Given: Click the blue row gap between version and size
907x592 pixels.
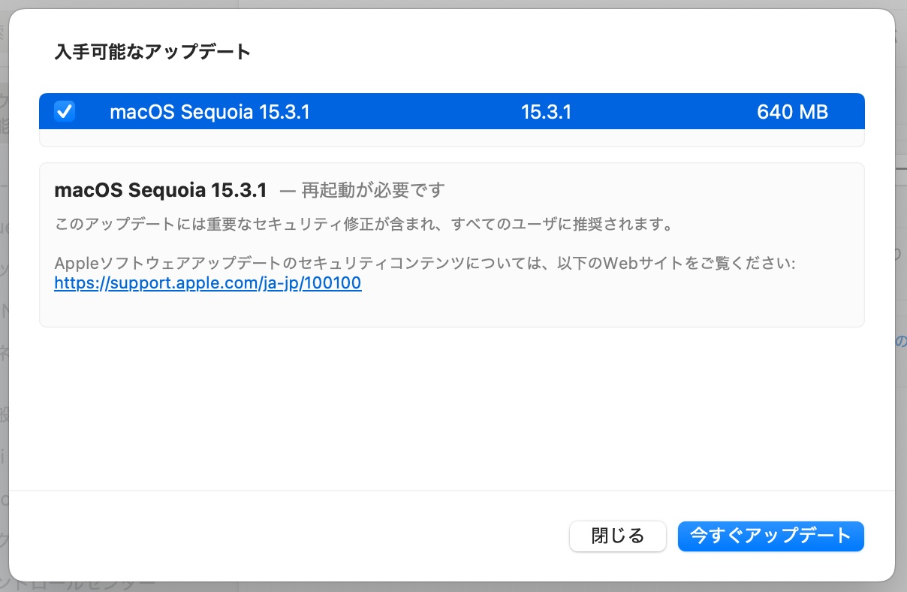Looking at the screenshot, I should tap(664, 112).
